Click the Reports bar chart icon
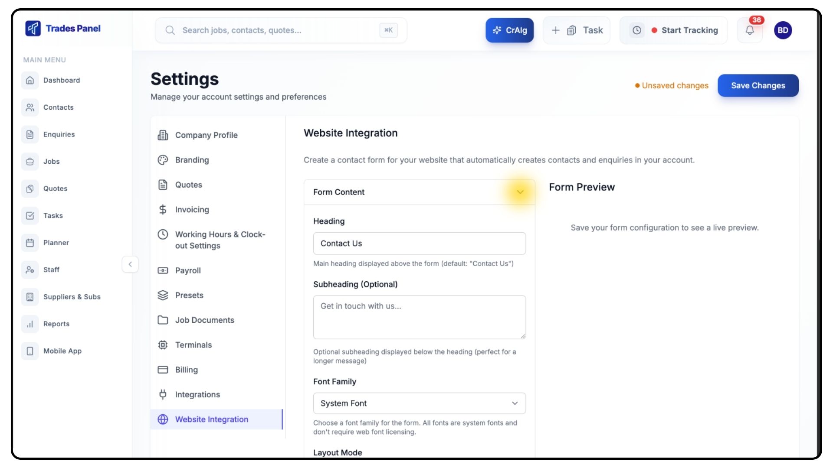Screen dimensions: 833x468 point(30,324)
